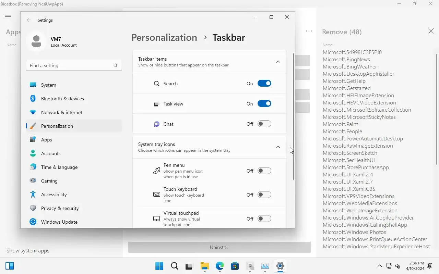Select Microsoft.BingWeather in Remove list
This screenshot has width=439, height=274.
tap(350, 66)
